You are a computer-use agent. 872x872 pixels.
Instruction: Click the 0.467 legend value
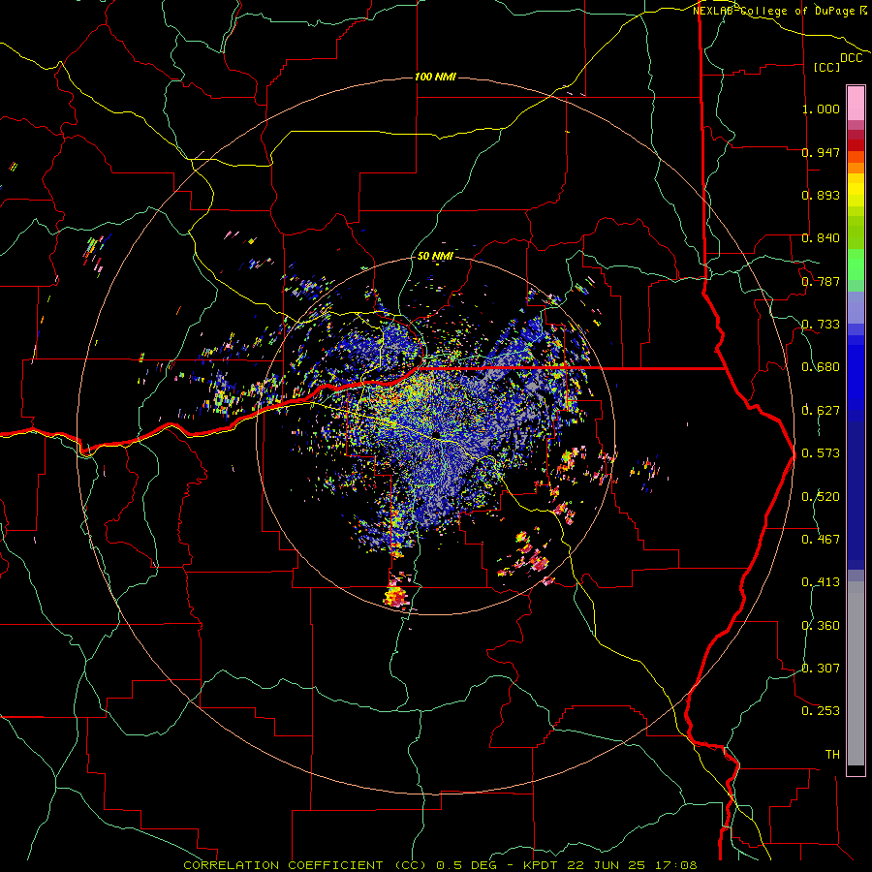(821, 540)
